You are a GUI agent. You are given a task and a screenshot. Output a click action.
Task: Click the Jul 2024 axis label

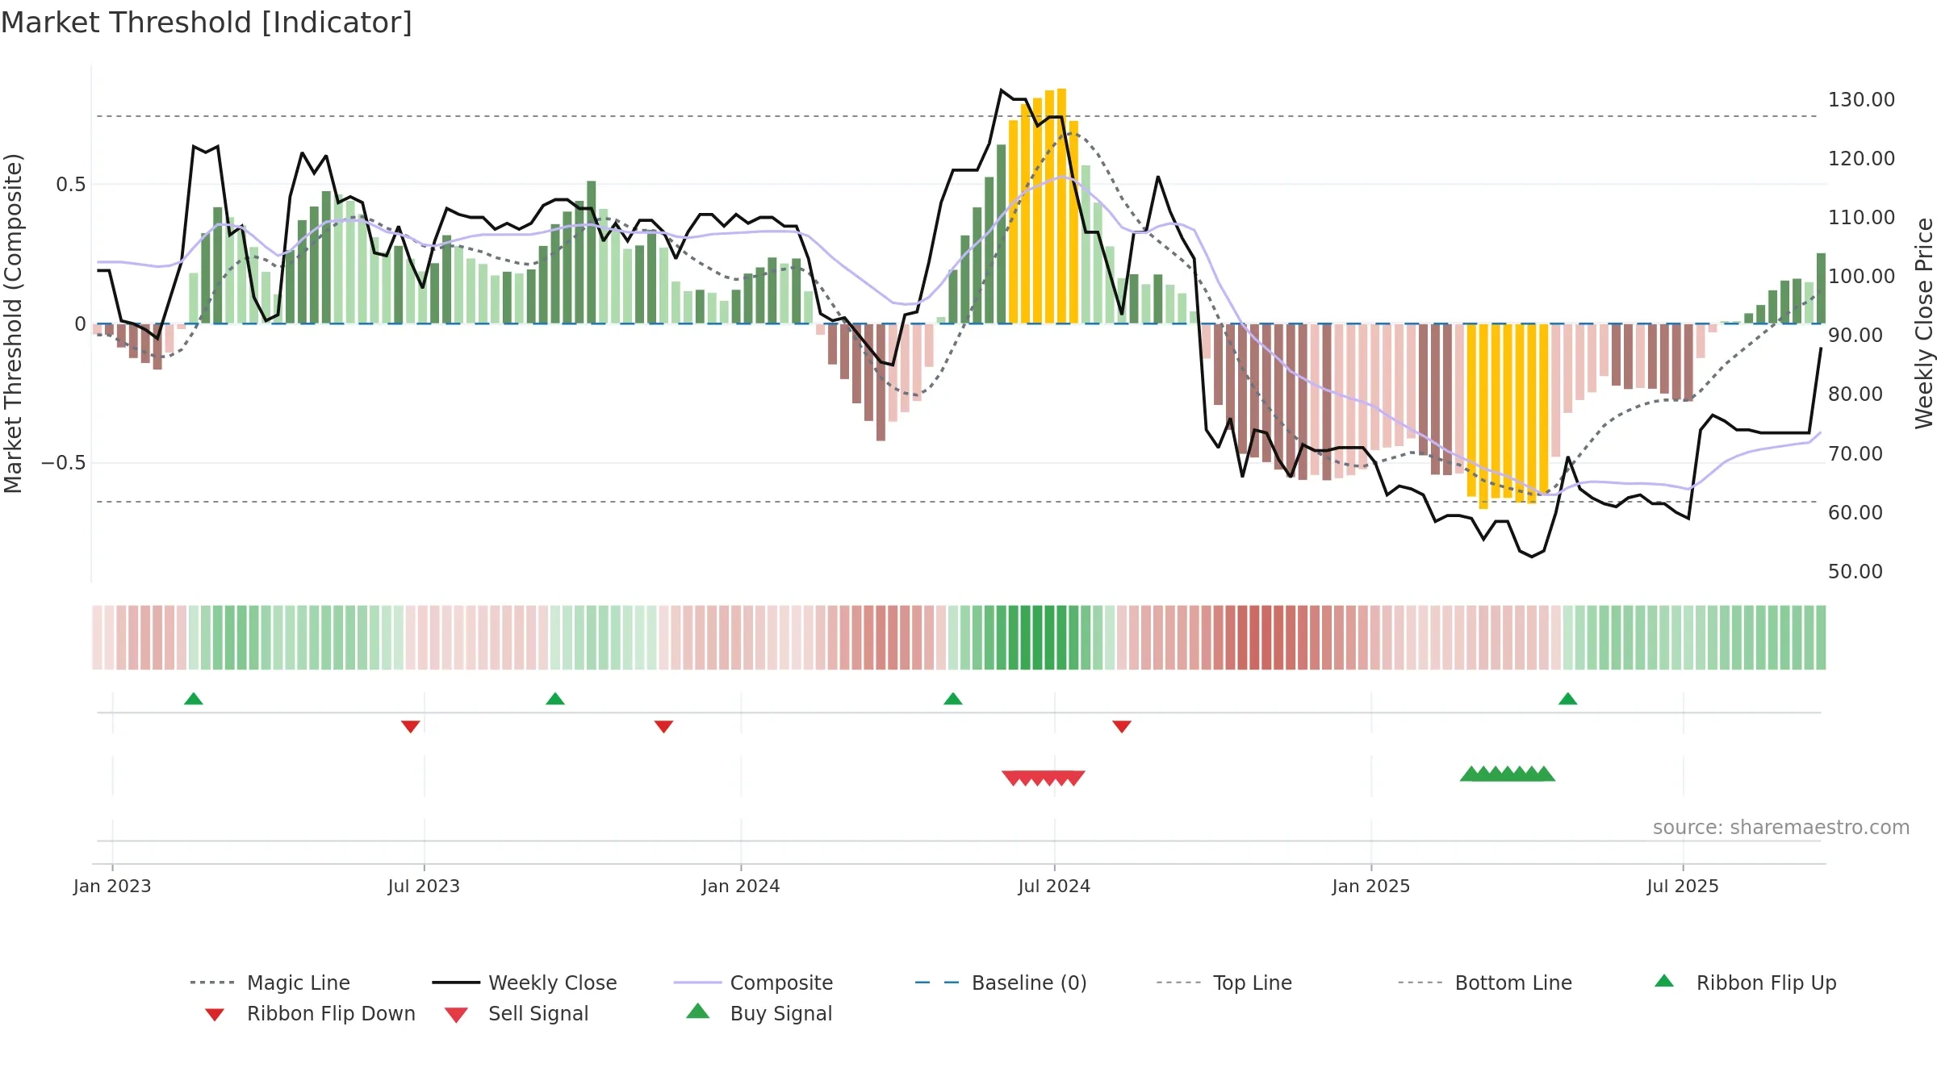point(1054,887)
